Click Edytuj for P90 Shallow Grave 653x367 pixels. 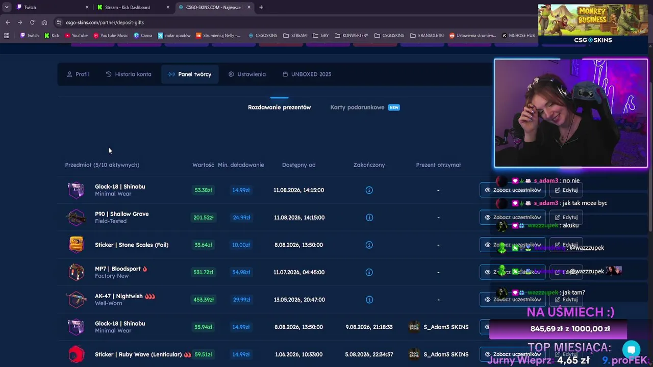pos(566,218)
